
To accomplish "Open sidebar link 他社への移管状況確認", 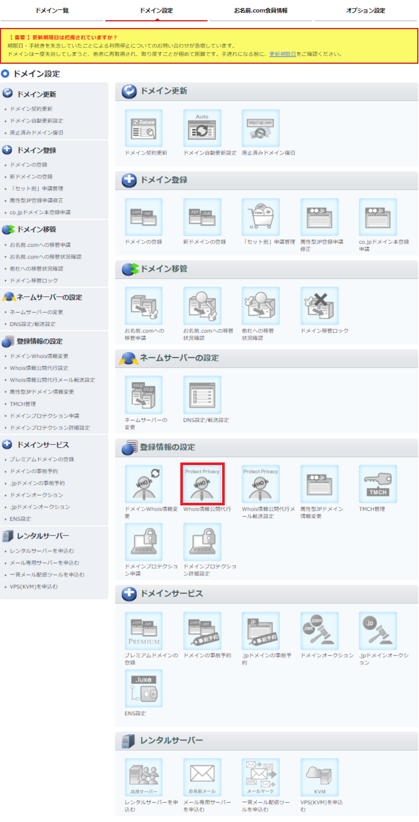I will 36,268.
